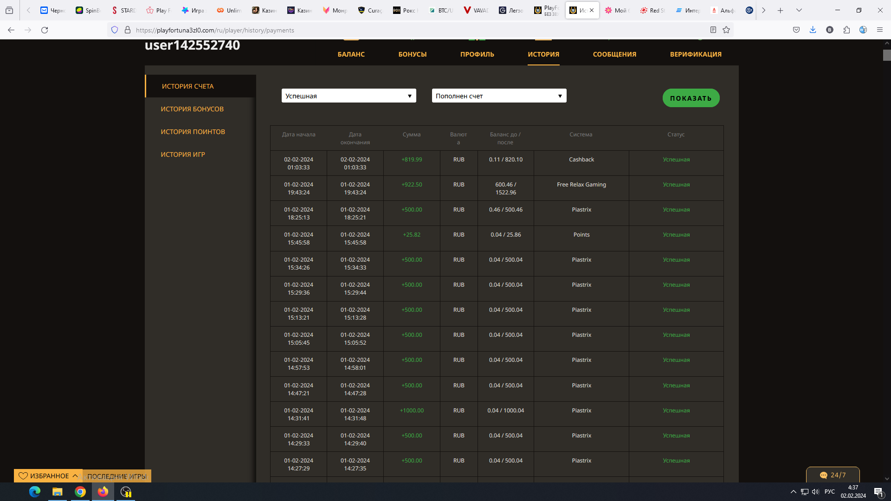Bookmark this page with star icon

(726, 30)
